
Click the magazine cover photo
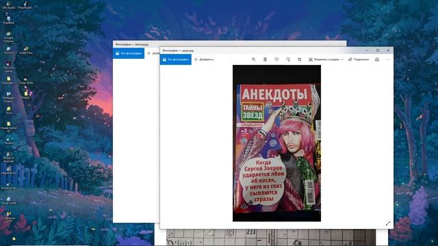[x=276, y=143]
